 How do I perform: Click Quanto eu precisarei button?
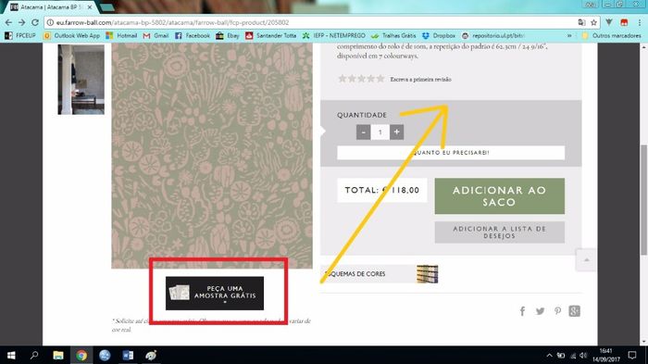click(451, 153)
